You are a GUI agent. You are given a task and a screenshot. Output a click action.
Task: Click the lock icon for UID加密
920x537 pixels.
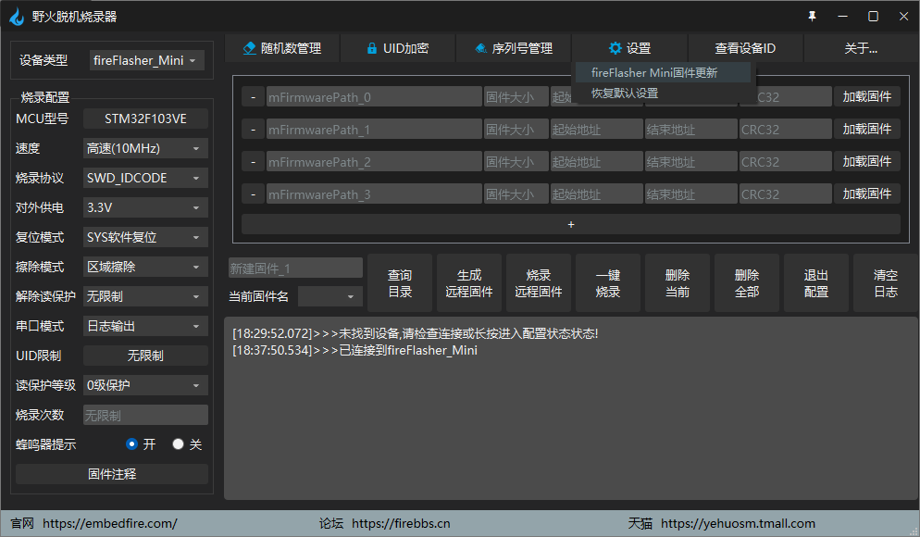pos(371,48)
